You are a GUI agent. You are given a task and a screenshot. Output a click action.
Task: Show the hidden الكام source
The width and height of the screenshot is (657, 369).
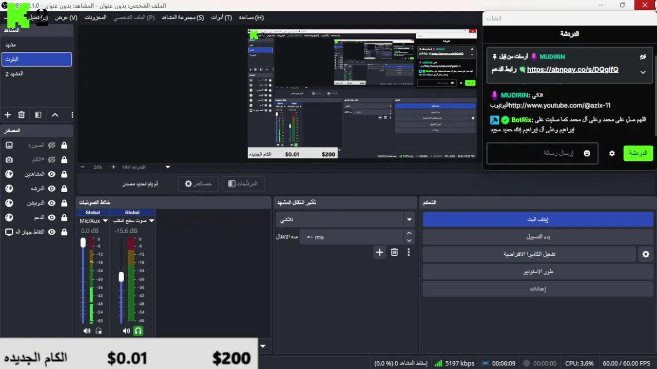click(51, 160)
